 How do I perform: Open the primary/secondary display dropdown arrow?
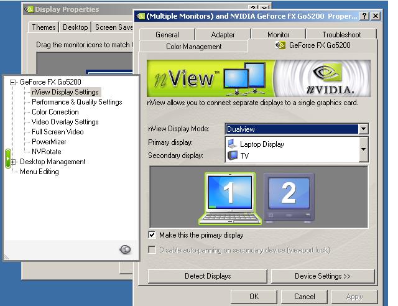point(363,149)
